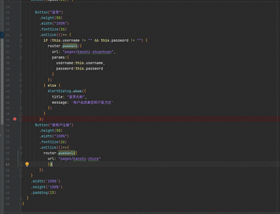The image size is (280, 214).
Task: Click the highlighted pushUrl on line 55
Action: (x=66, y=153)
